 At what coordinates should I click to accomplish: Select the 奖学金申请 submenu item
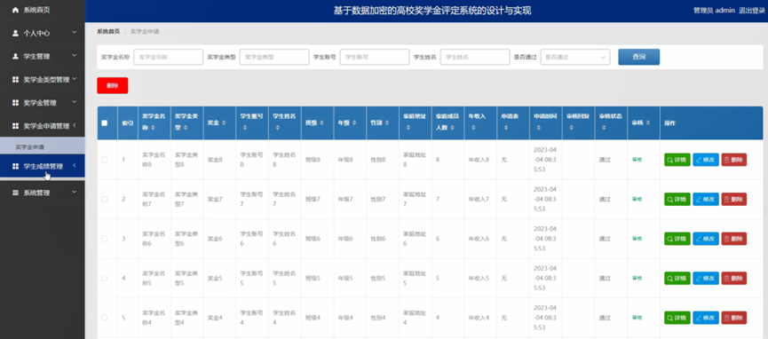[42, 146]
